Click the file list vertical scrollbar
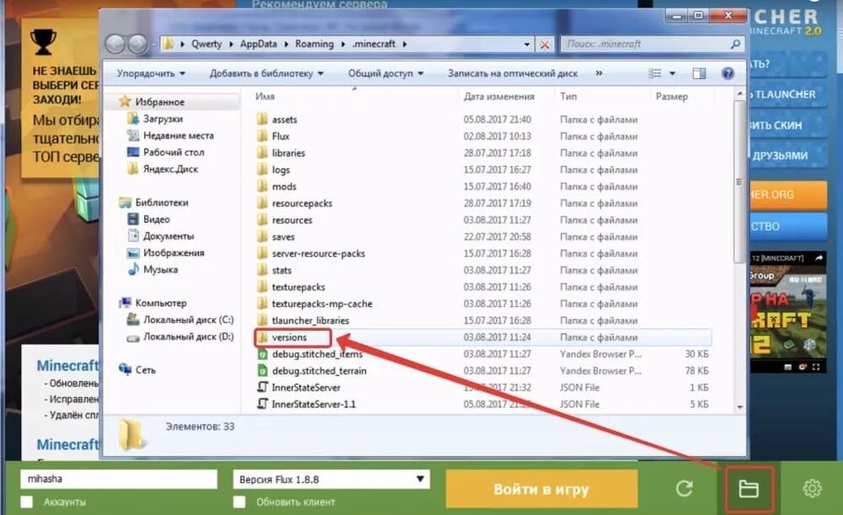The height and width of the screenshot is (515, 843). pos(738,183)
